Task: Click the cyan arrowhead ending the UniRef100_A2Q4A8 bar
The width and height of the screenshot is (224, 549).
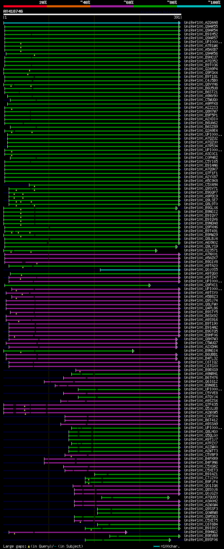Action: (180, 23)
